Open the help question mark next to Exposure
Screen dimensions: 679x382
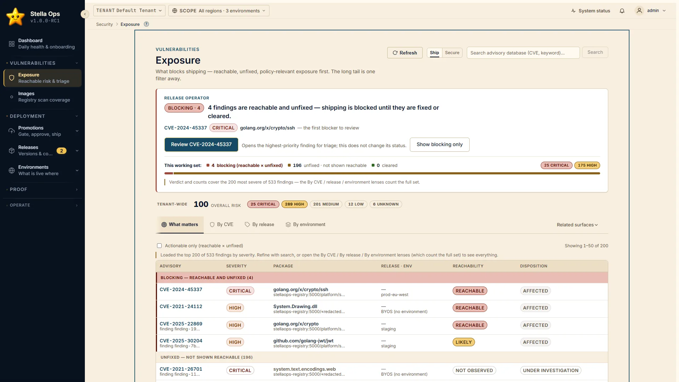(x=146, y=24)
